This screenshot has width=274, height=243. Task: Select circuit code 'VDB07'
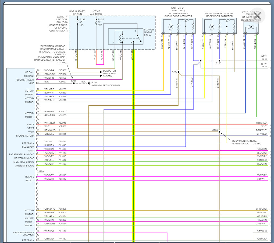point(63,70)
